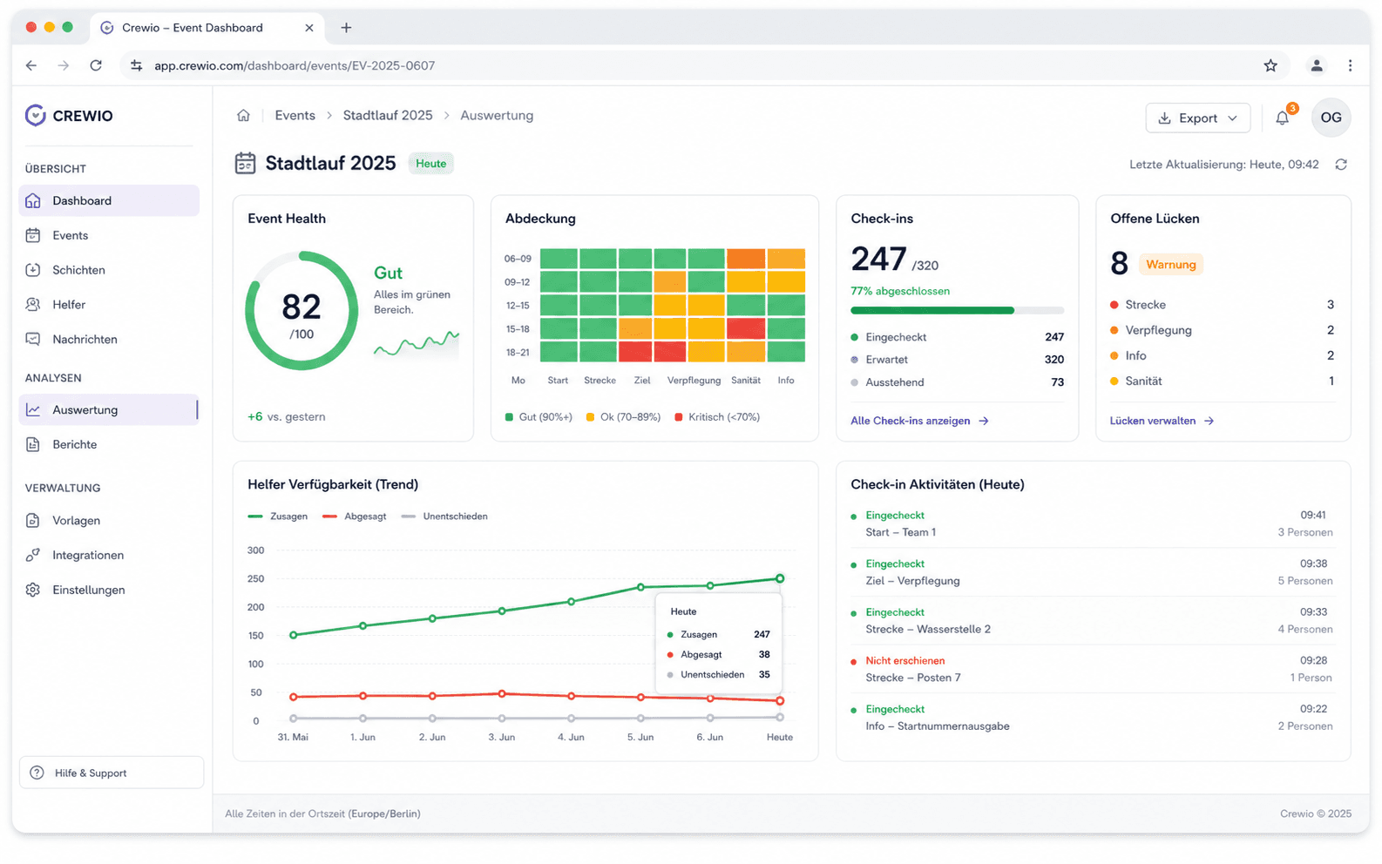Open Hilfe & Support

pyautogui.click(x=112, y=773)
